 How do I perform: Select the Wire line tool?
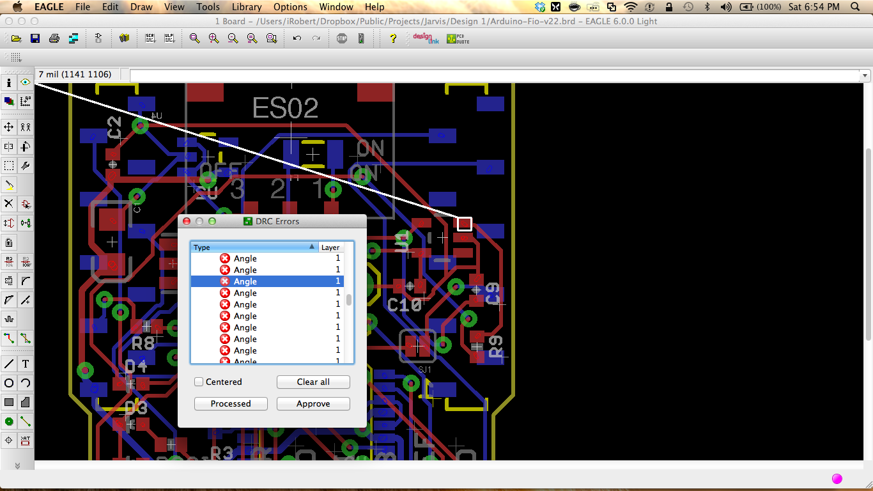pos(9,364)
